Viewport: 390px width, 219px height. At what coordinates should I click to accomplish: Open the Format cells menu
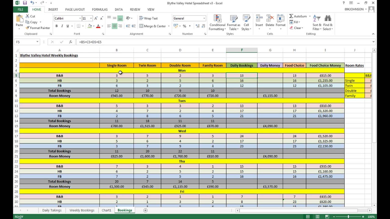click(x=281, y=23)
